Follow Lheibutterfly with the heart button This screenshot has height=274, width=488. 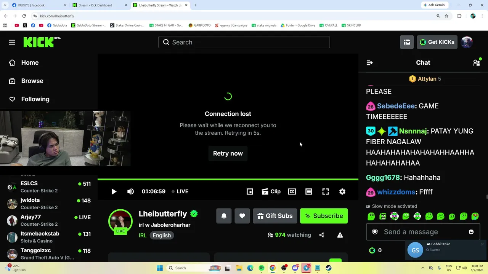pos(242,216)
